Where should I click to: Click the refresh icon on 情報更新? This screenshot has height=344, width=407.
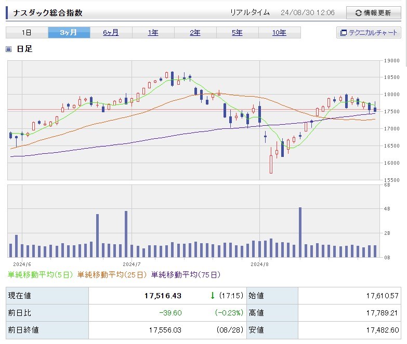358,14
